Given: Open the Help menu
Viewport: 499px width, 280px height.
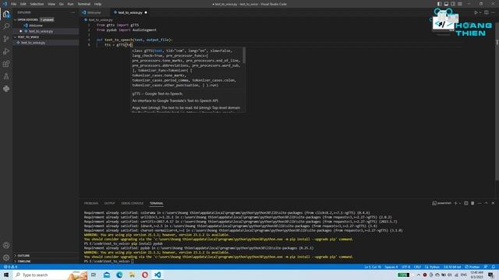Looking at the screenshot, I should click(x=97, y=4).
